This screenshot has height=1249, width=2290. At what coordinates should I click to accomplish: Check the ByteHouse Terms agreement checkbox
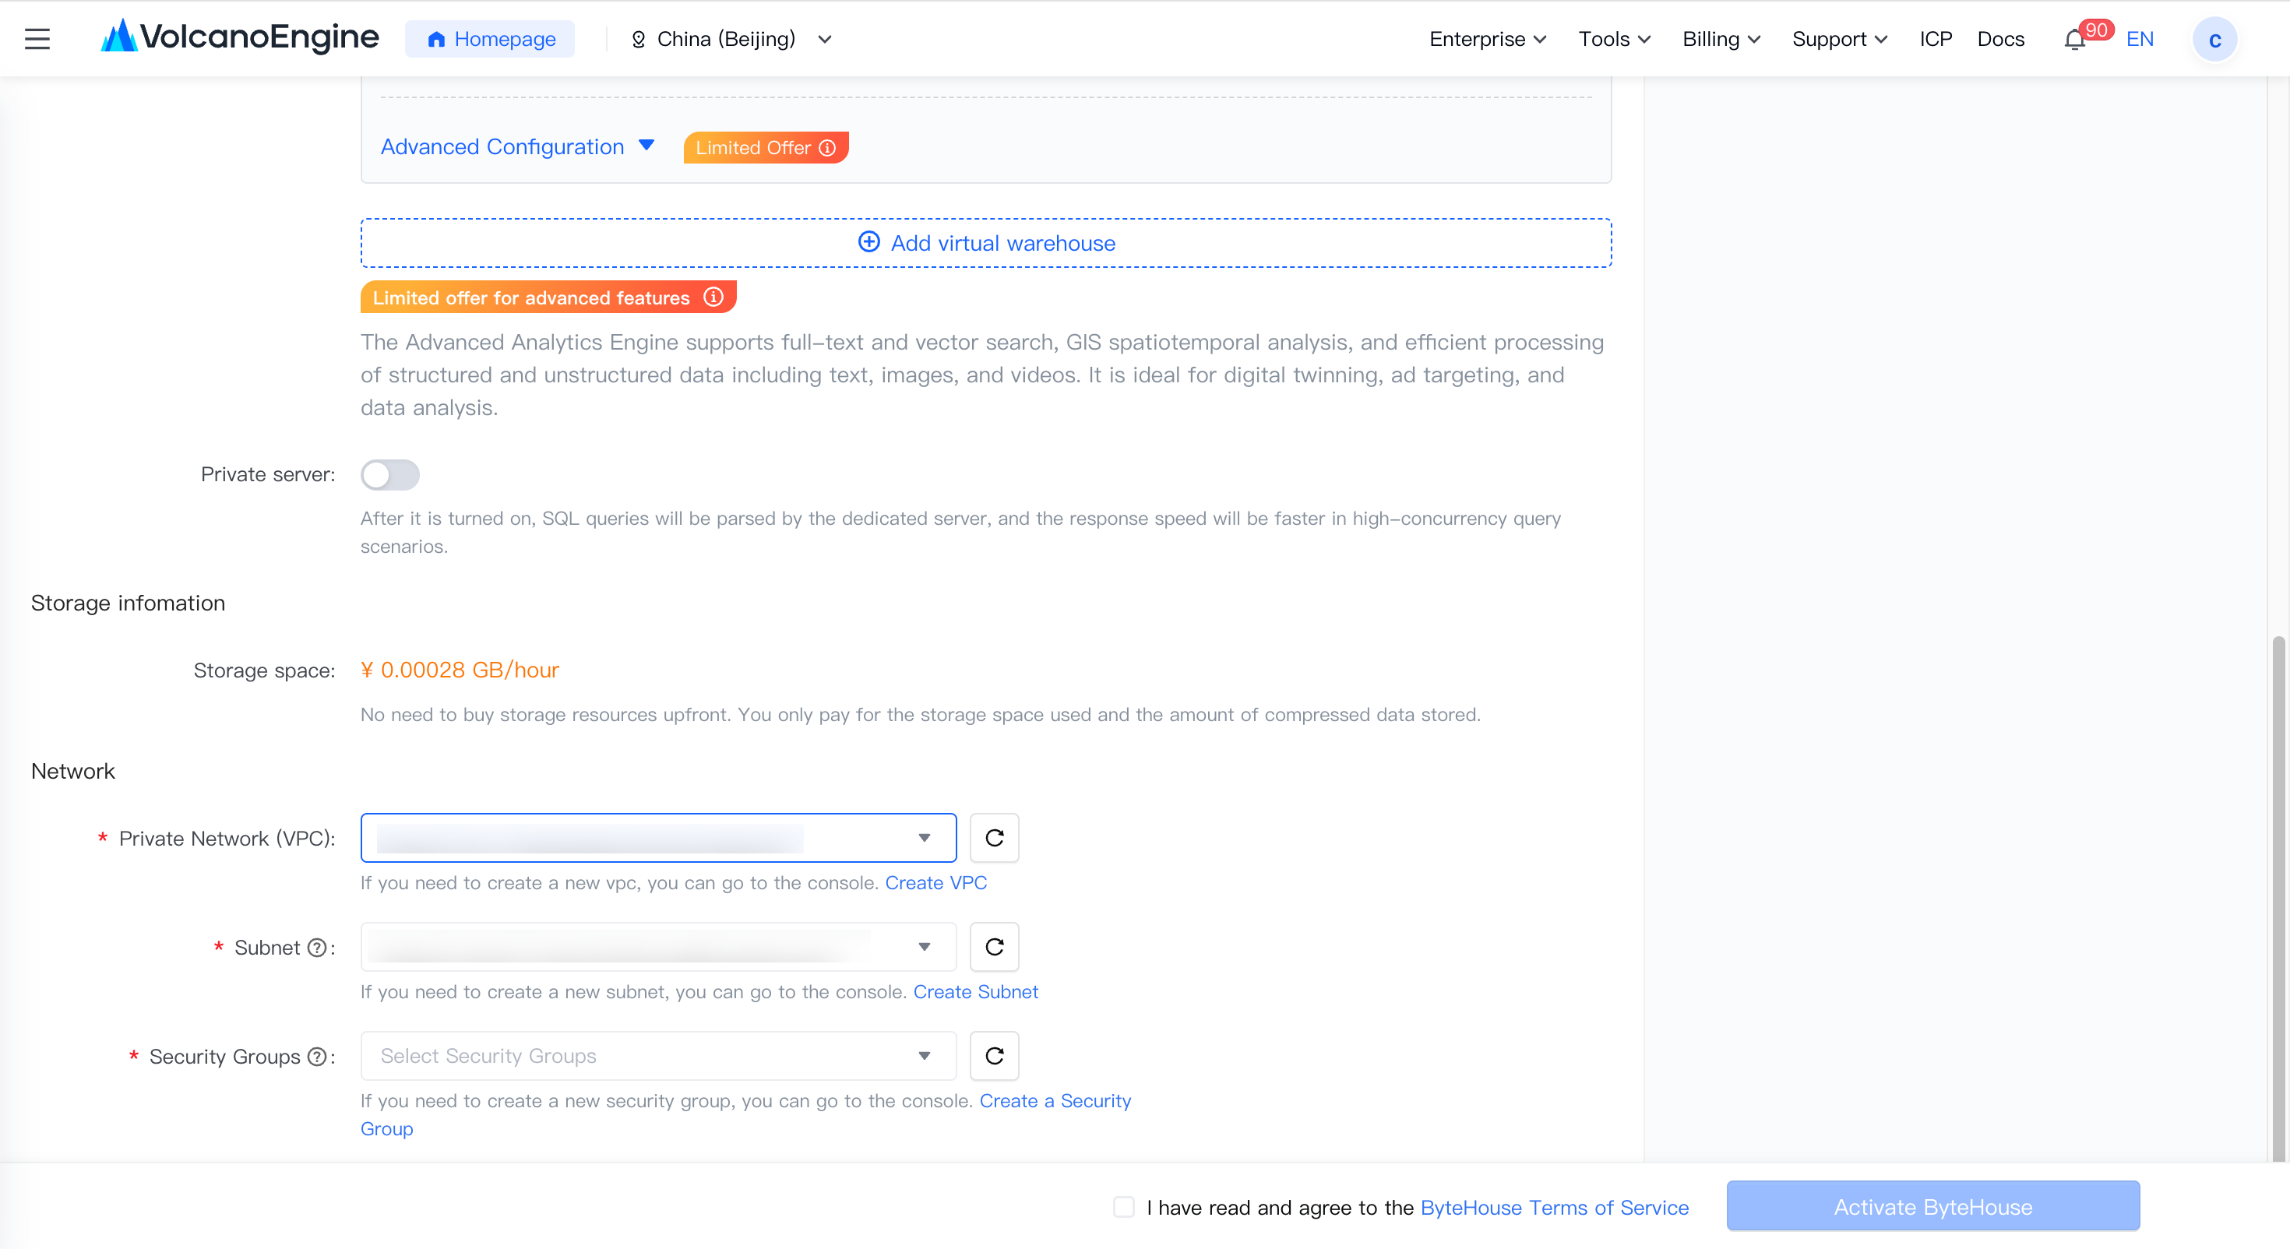[1124, 1206]
